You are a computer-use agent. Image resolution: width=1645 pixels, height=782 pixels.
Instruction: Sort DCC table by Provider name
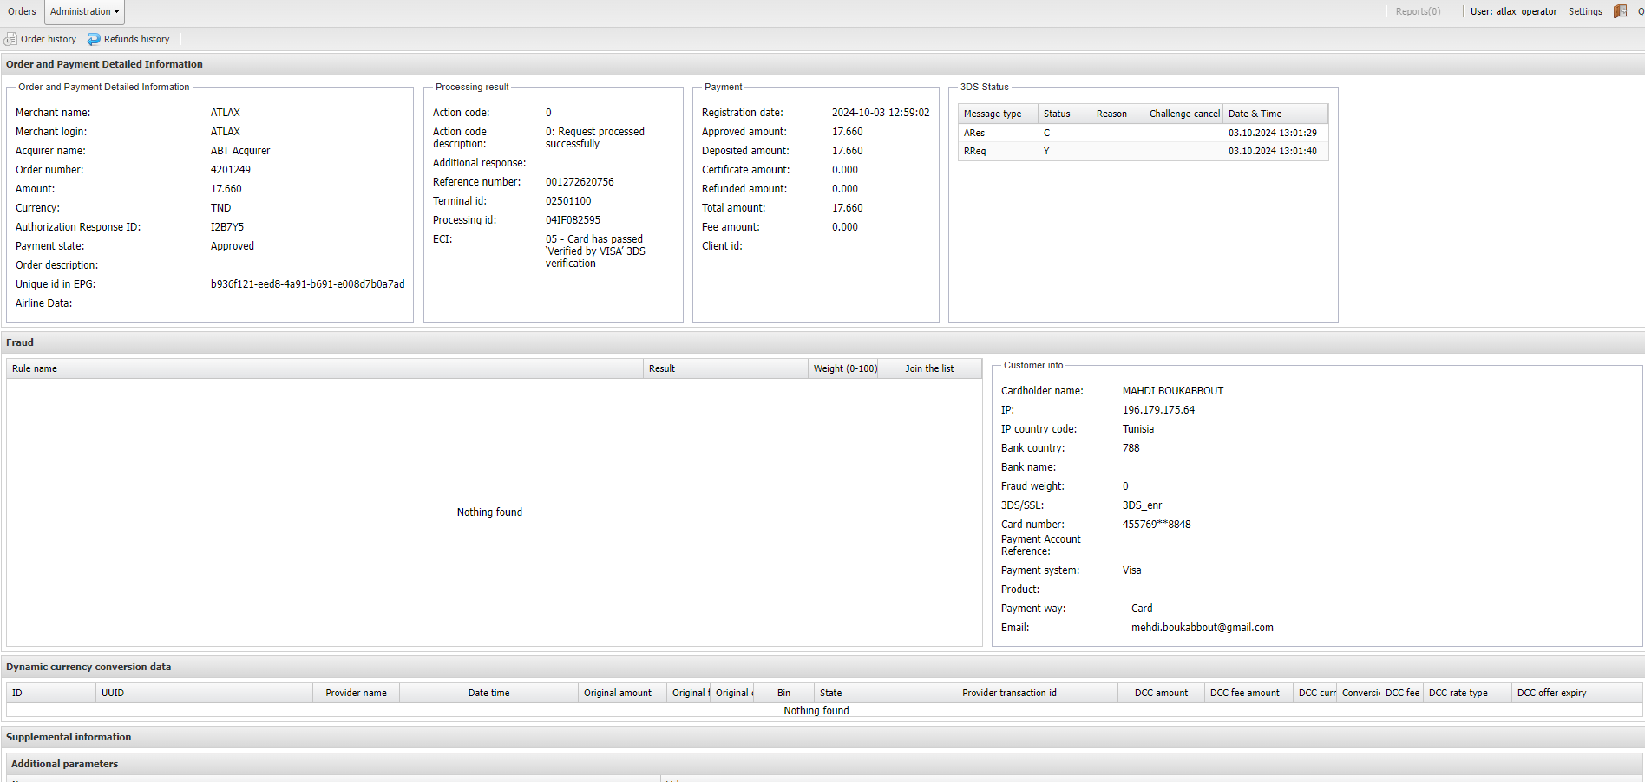[x=356, y=693]
